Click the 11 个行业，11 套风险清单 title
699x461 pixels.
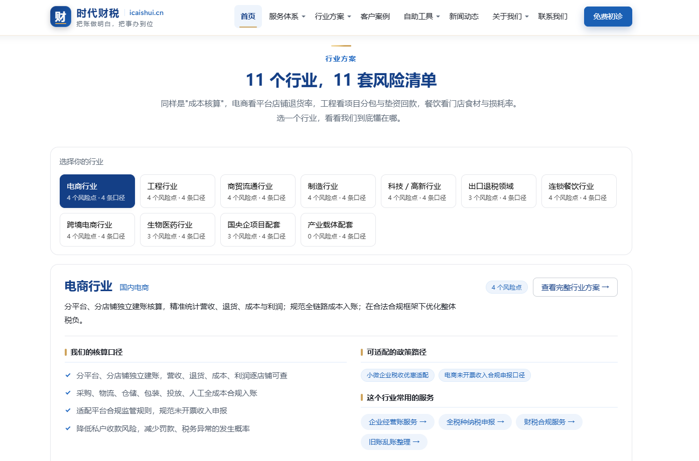tap(341, 80)
